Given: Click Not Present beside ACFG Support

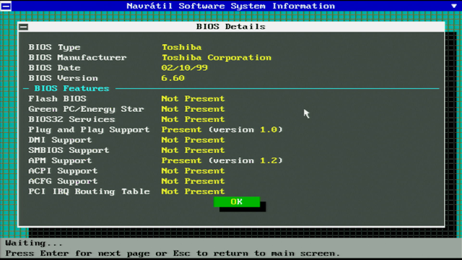Looking at the screenshot, I should (193, 181).
